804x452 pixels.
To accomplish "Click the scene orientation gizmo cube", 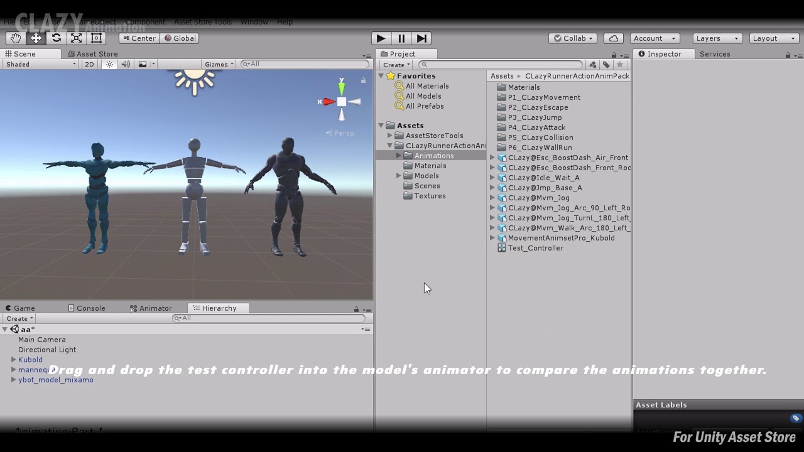I will click(x=341, y=102).
